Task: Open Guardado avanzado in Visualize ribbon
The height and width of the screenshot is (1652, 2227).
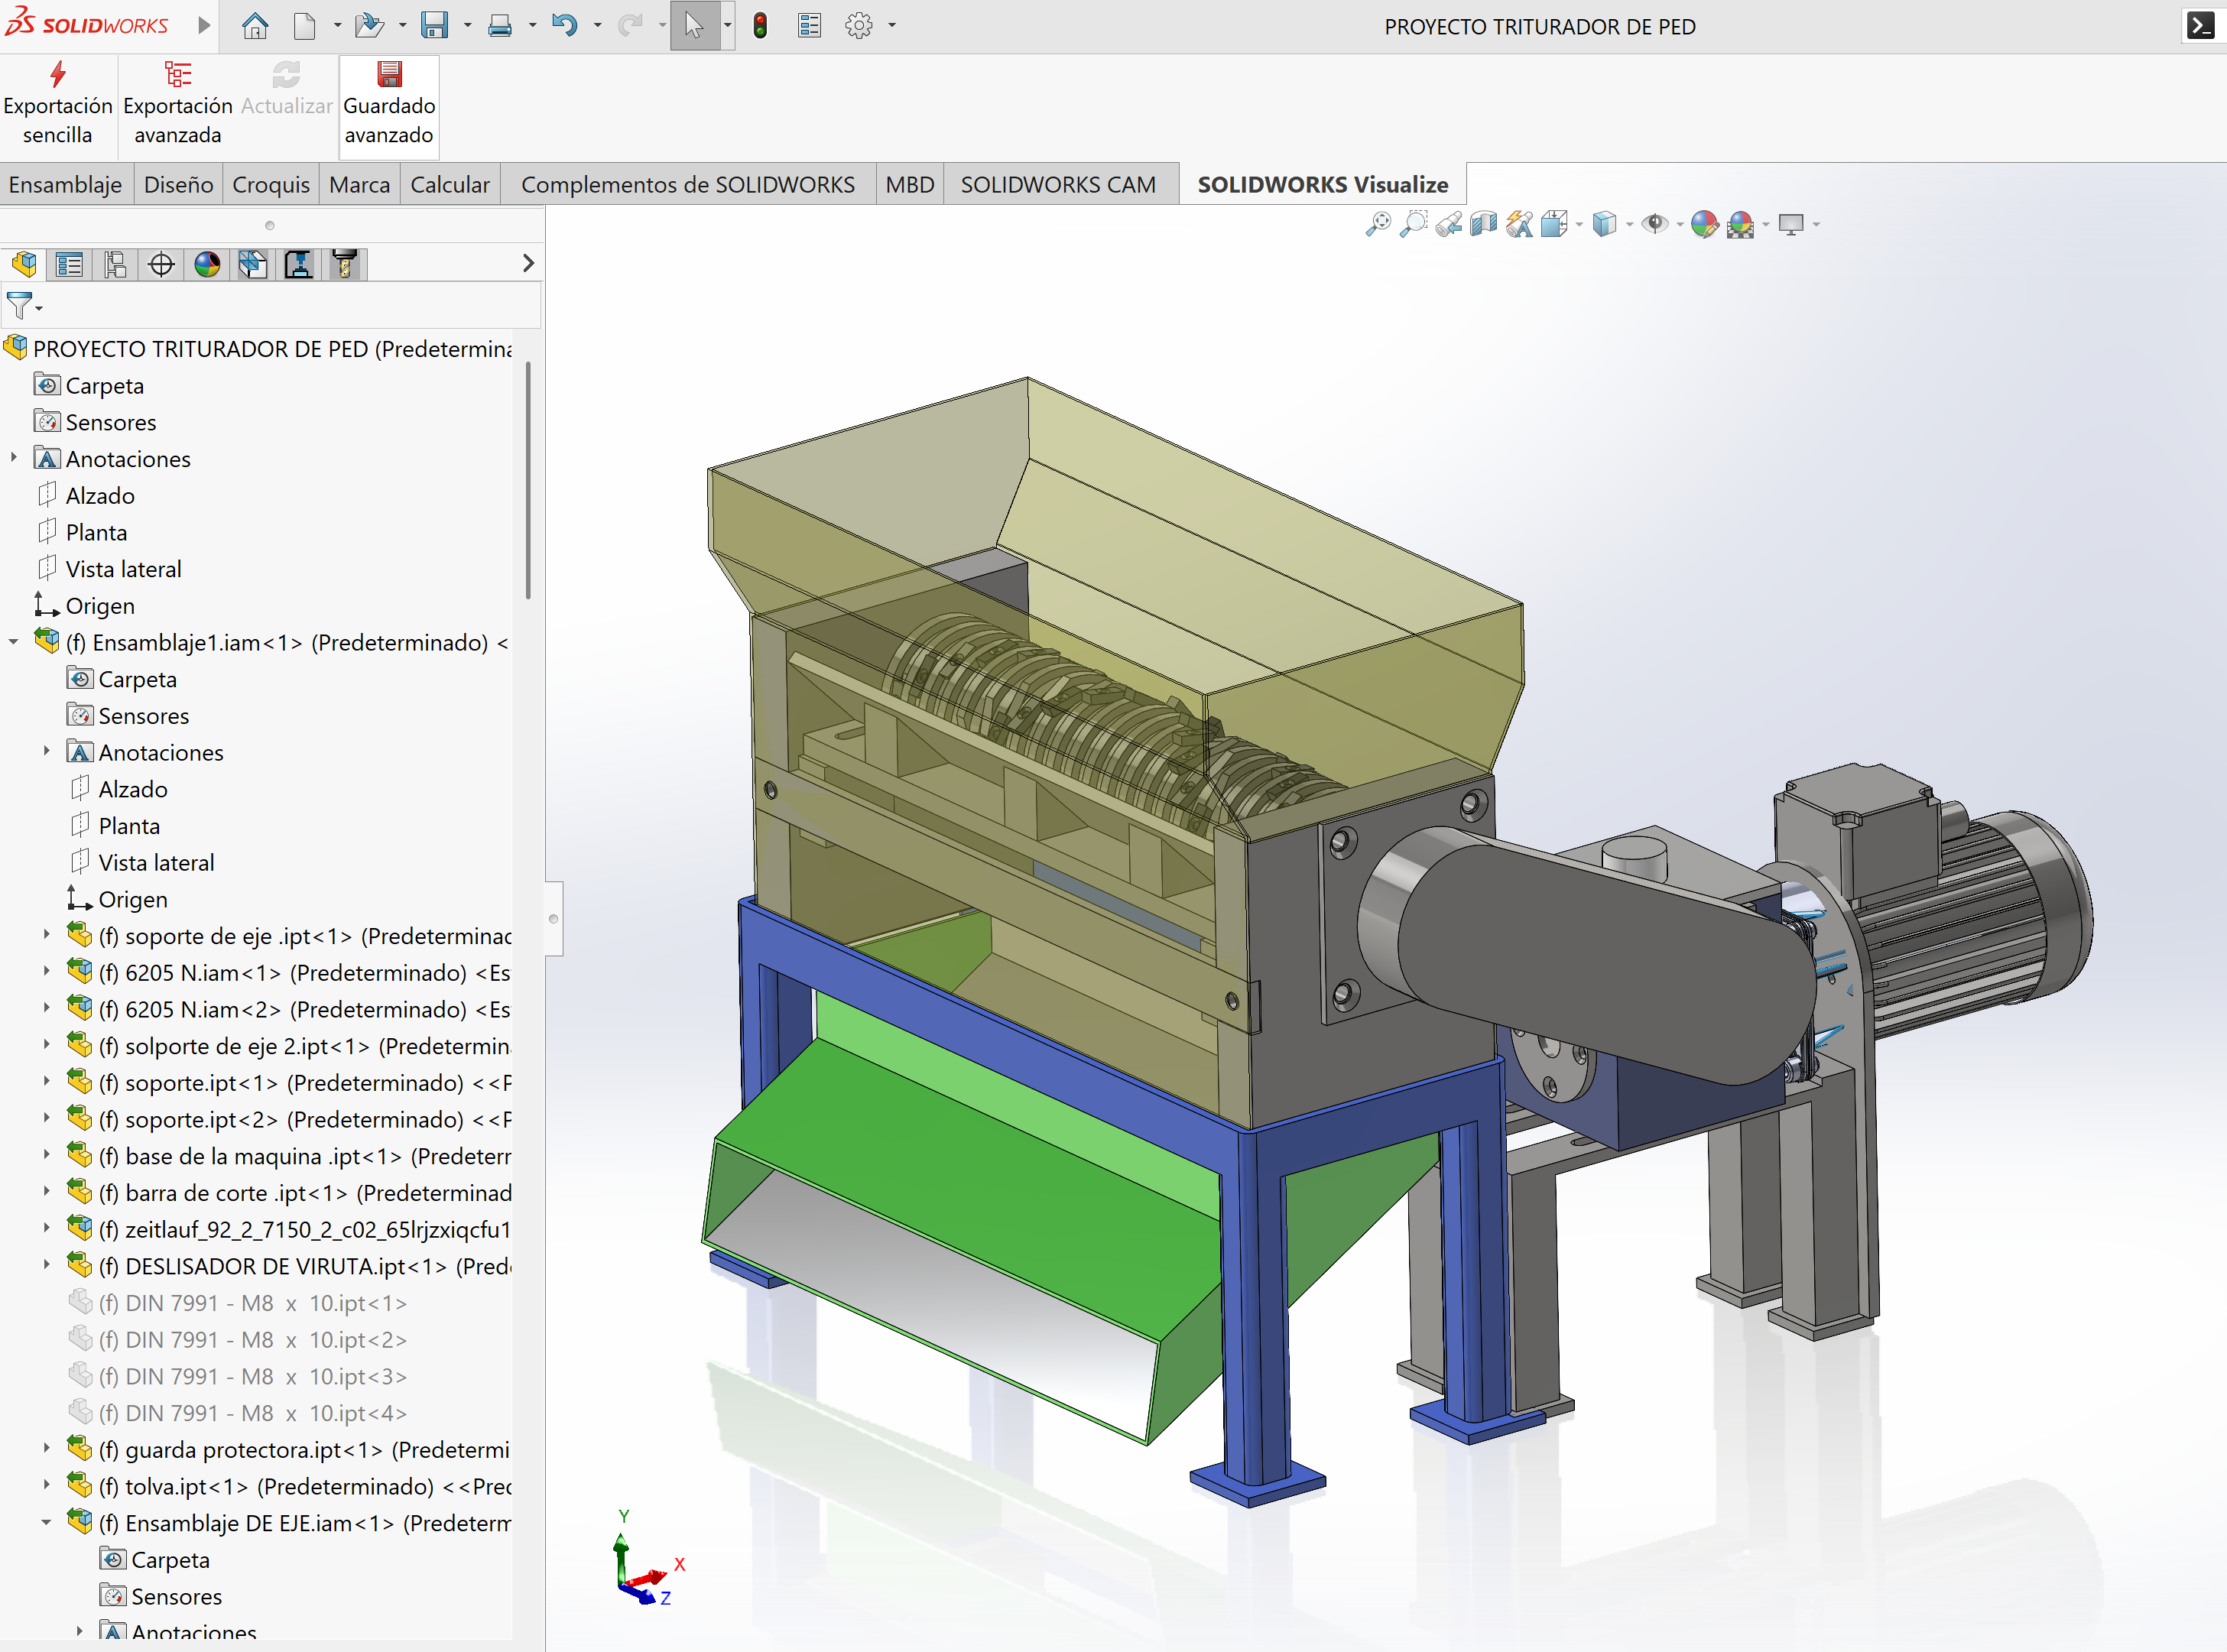Action: [x=389, y=105]
